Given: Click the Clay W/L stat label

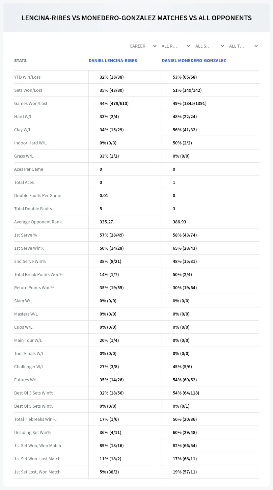Looking at the screenshot, I should click(23, 130).
